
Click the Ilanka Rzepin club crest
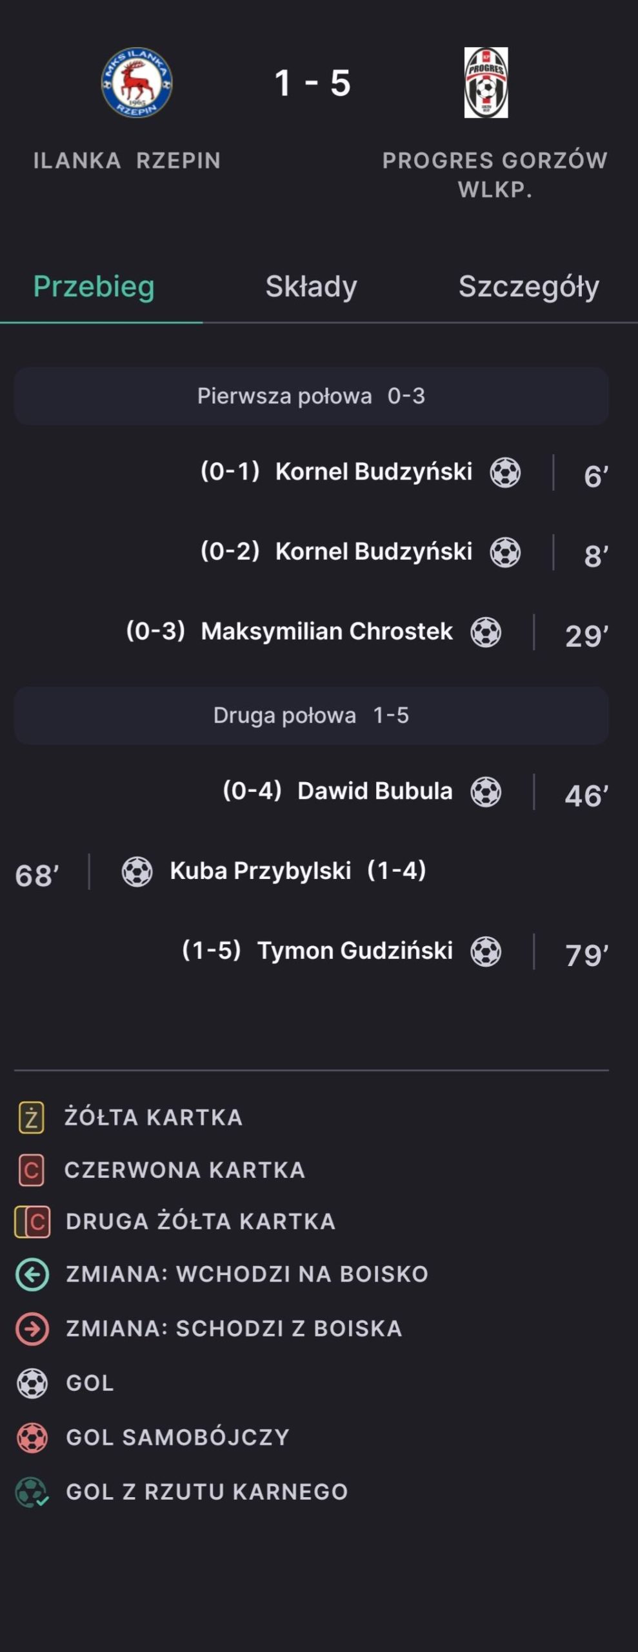click(x=137, y=83)
